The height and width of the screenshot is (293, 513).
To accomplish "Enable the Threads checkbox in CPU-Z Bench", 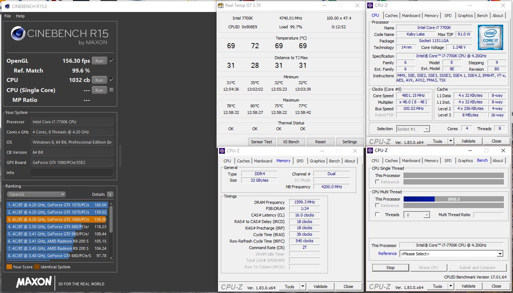I will click(377, 215).
